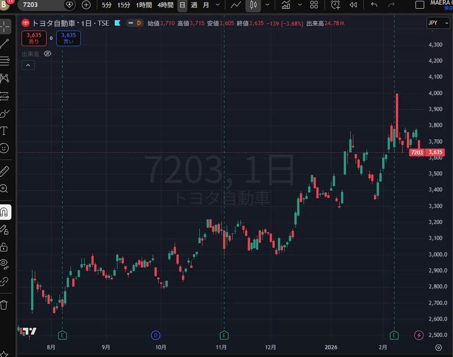Click the favorites star icon
Viewport: 453px width, 357px height.
click(4, 354)
